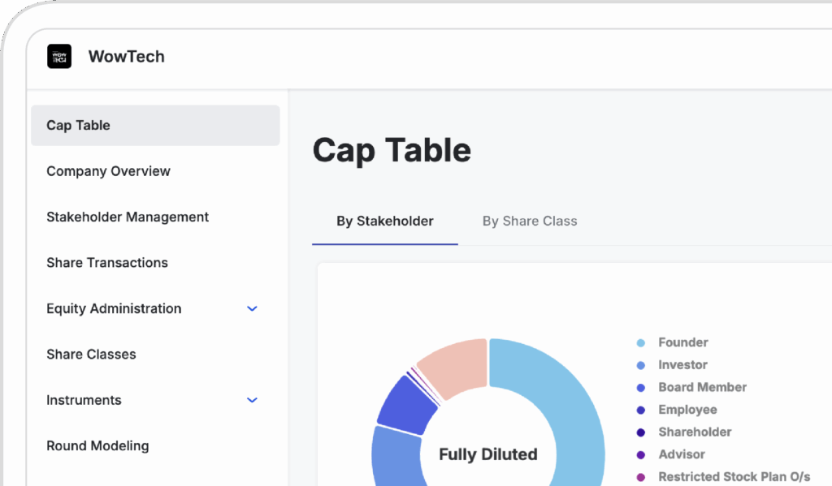Viewport: 832px width, 486px height.
Task: Expand the Equity Administration menu
Action: [252, 308]
